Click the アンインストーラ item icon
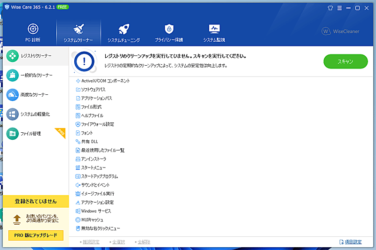Image resolution: width=376 pixels, height=250 pixels. click(78, 159)
